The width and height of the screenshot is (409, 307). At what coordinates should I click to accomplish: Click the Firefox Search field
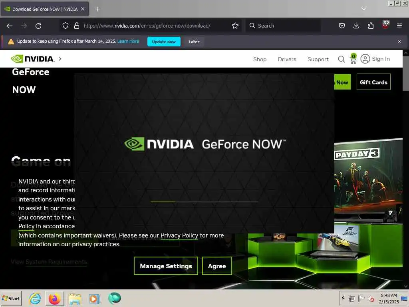click(283, 26)
